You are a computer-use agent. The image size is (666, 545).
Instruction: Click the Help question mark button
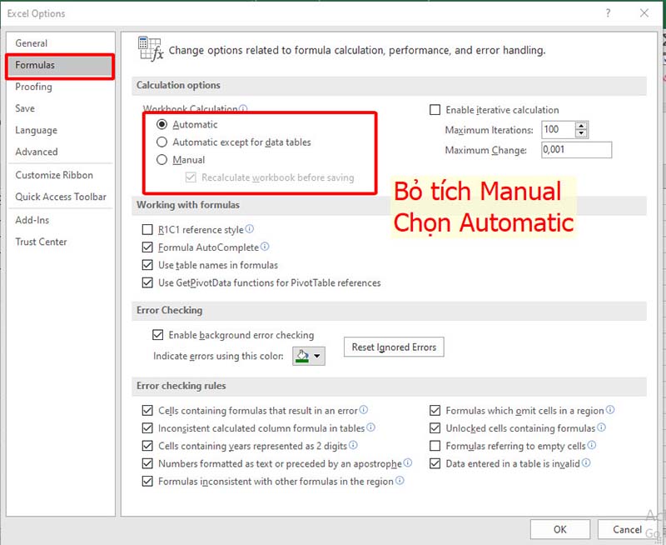[x=609, y=13]
